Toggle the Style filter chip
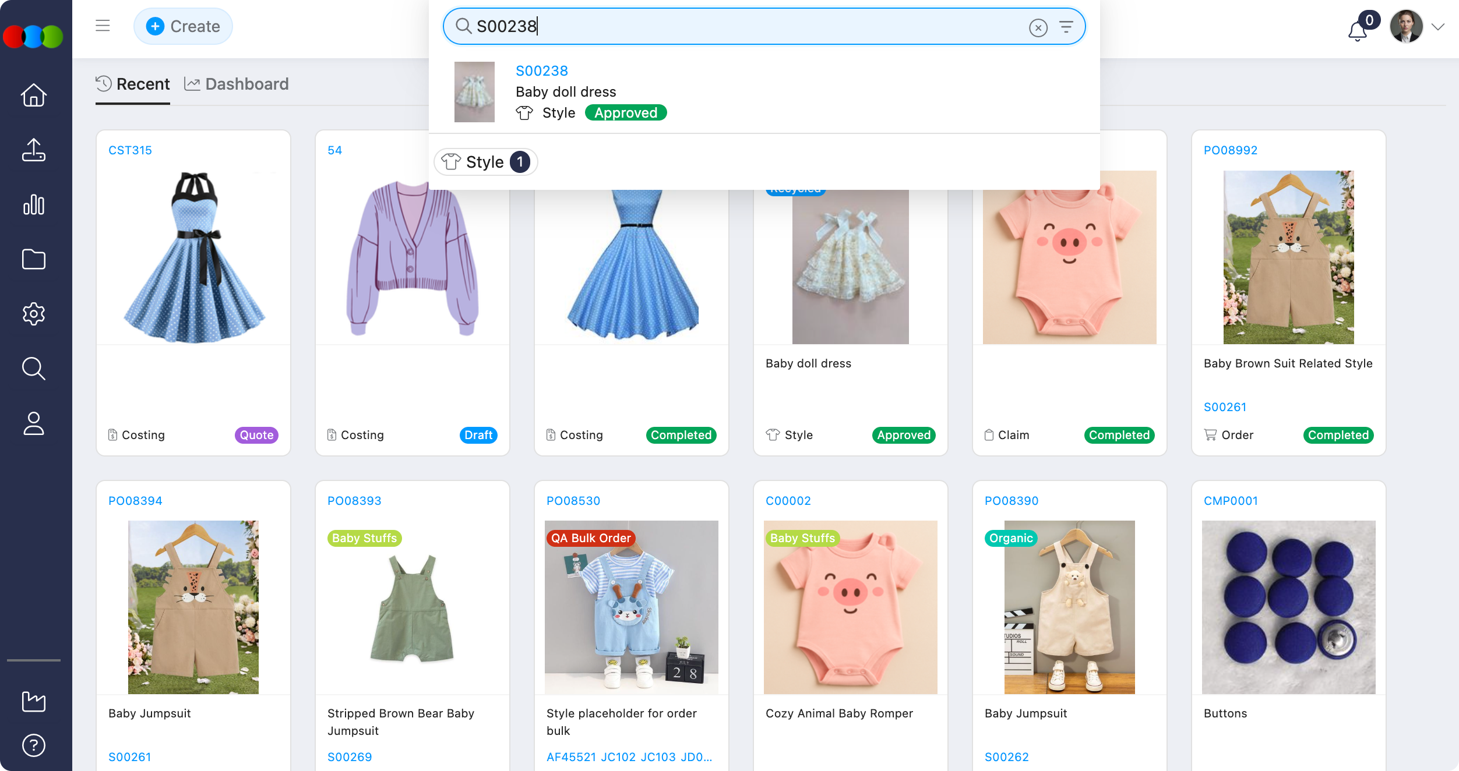The width and height of the screenshot is (1459, 771). point(485,162)
